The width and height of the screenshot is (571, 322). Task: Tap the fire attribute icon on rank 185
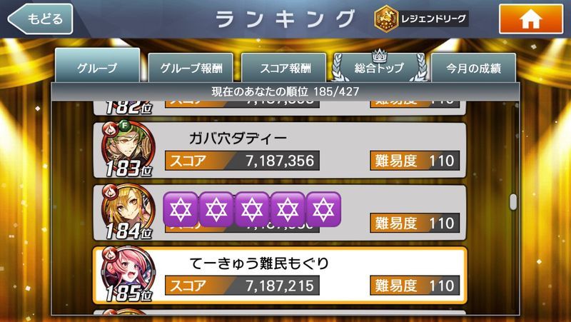click(x=110, y=253)
